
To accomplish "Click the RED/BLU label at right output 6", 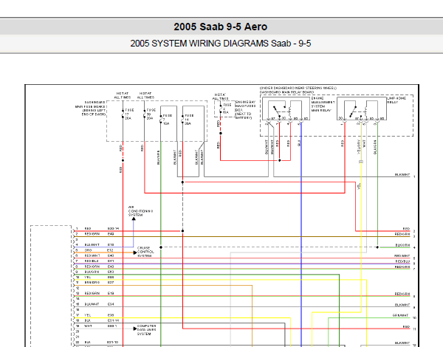I will pyautogui.click(x=402, y=261).
